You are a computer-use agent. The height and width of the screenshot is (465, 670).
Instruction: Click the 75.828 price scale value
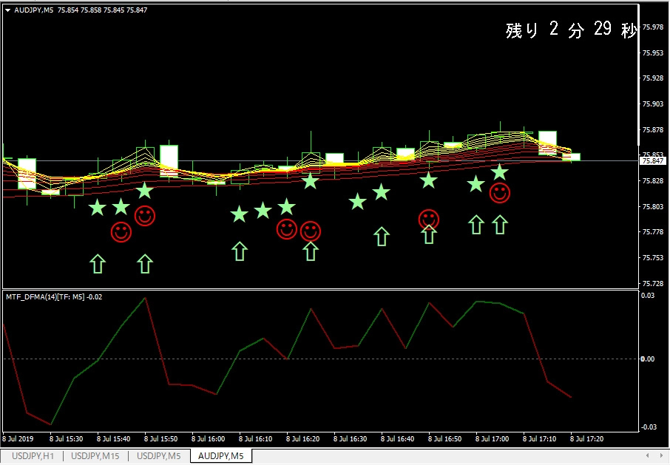pyautogui.click(x=652, y=181)
